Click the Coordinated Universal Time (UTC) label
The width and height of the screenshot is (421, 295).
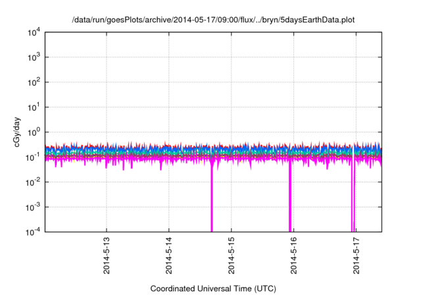pyautogui.click(x=213, y=288)
